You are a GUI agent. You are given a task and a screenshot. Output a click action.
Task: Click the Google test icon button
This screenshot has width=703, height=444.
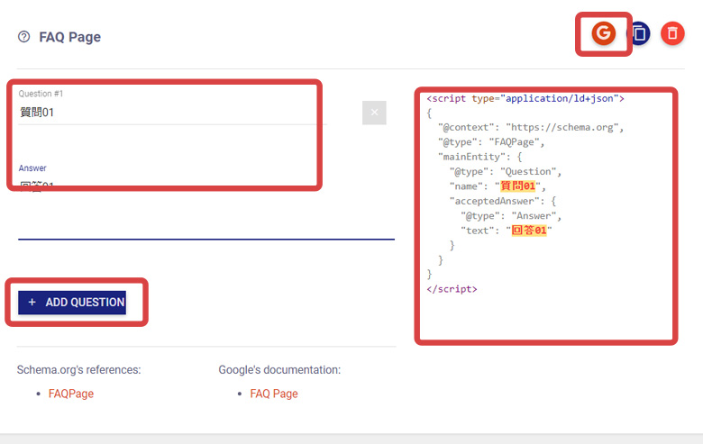pos(603,33)
